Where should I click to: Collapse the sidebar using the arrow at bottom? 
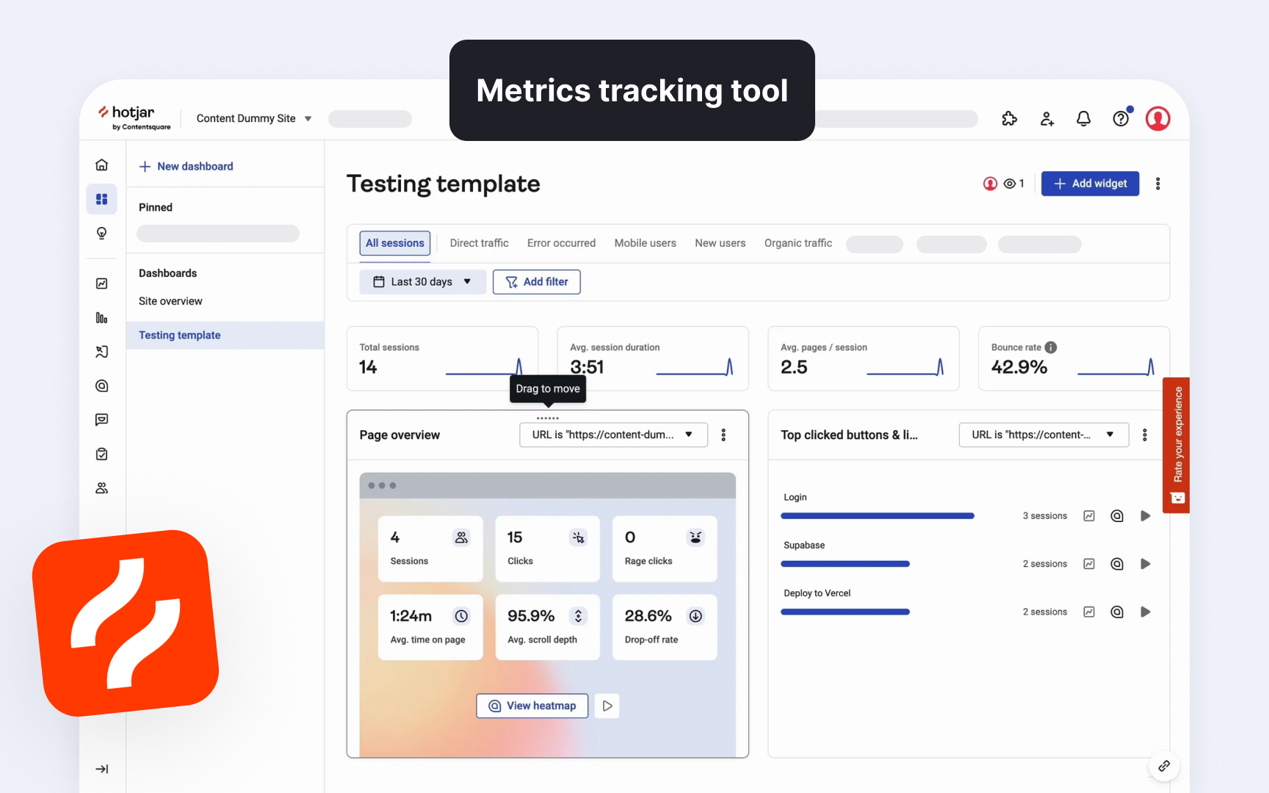(102, 769)
